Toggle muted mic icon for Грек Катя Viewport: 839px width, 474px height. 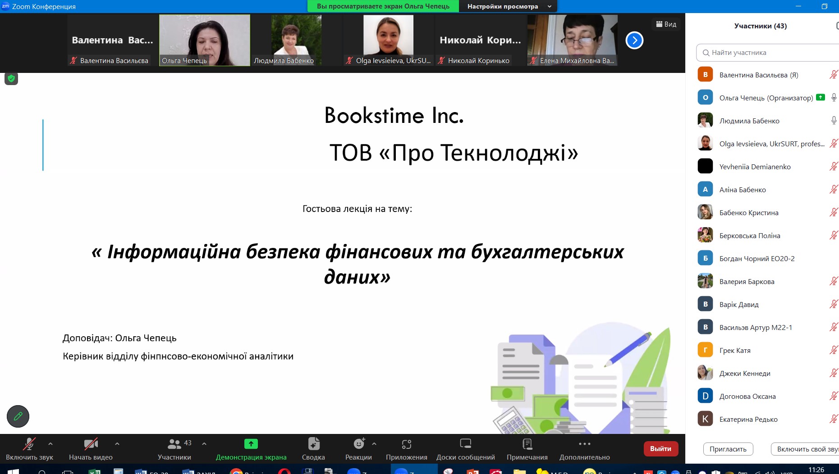pos(834,350)
